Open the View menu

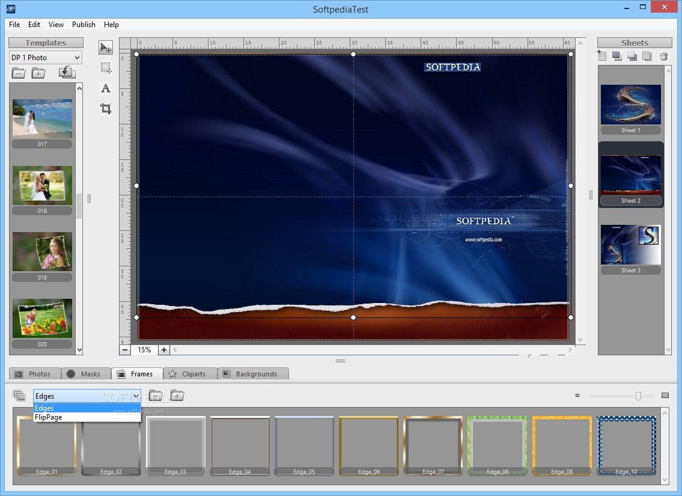56,25
